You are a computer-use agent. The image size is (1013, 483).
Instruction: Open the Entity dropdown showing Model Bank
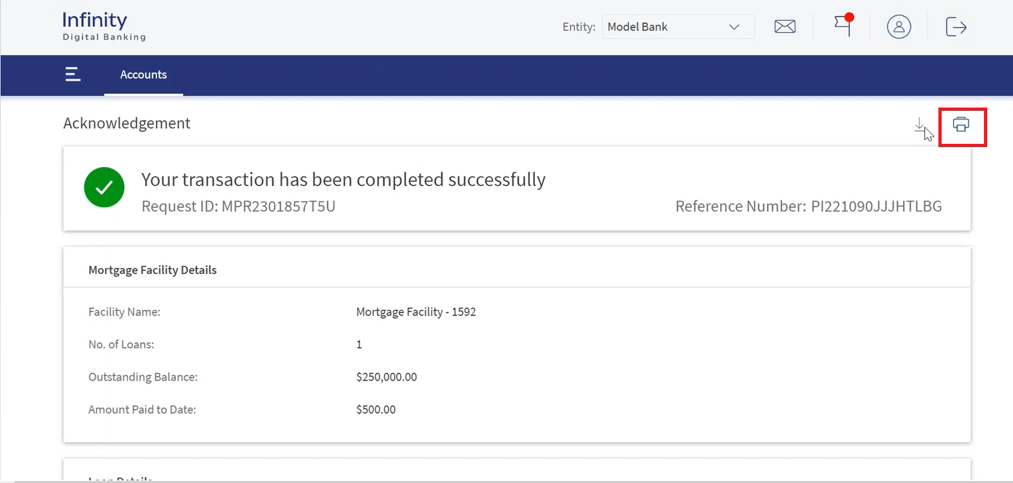(x=678, y=27)
